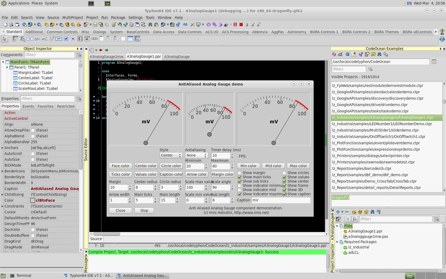
Task: Switch to the Events tab in Object Inspector
Action: pos(28,106)
